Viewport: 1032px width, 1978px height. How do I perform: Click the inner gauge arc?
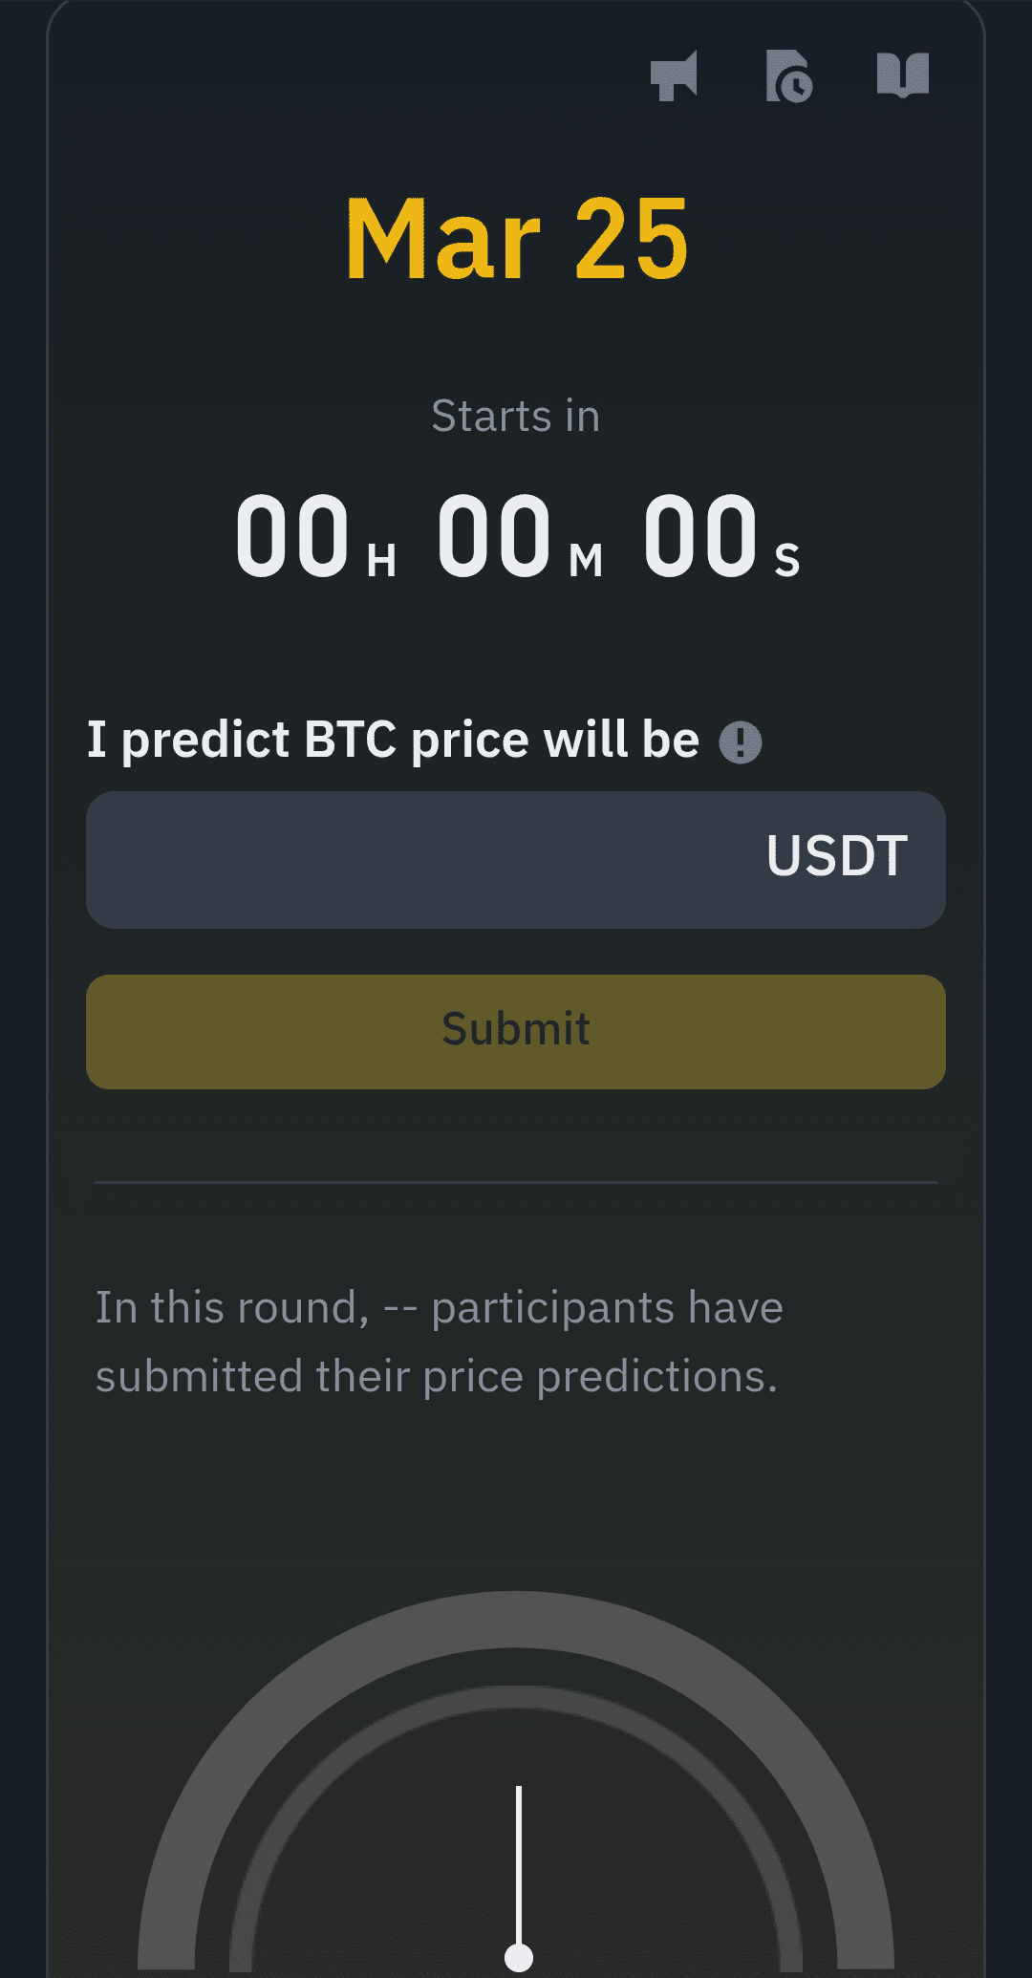click(516, 1697)
